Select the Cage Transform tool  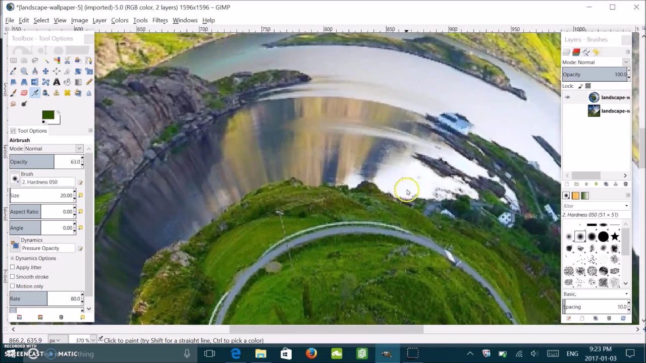pos(46,82)
